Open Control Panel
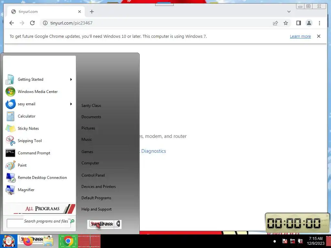This screenshot has width=331, height=248. [x=93, y=175]
